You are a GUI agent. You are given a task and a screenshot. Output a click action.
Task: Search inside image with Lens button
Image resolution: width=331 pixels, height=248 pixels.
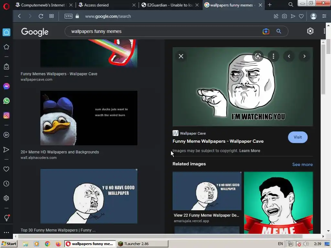(x=258, y=56)
